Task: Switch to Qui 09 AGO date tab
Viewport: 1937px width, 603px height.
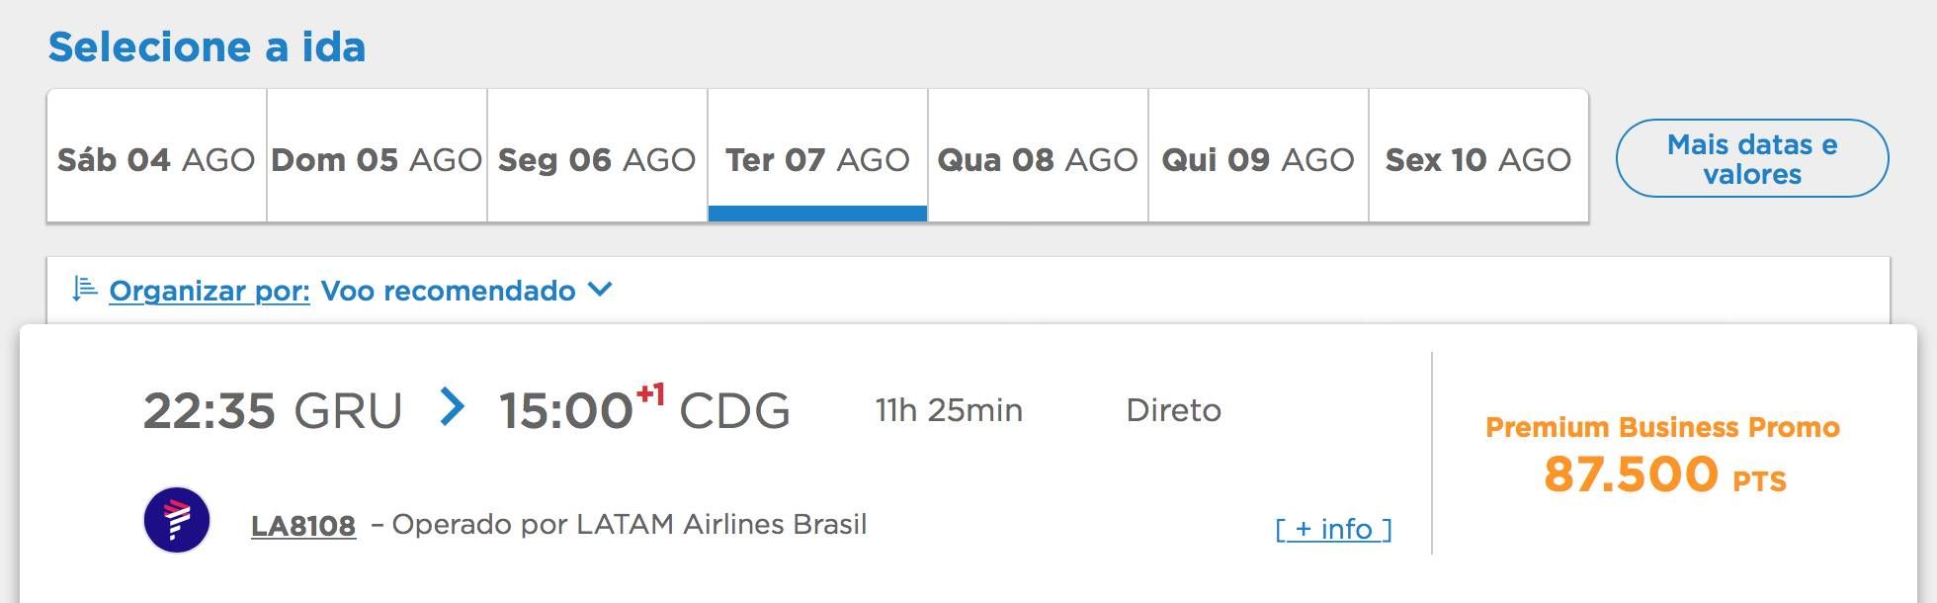Action: 1258,156
